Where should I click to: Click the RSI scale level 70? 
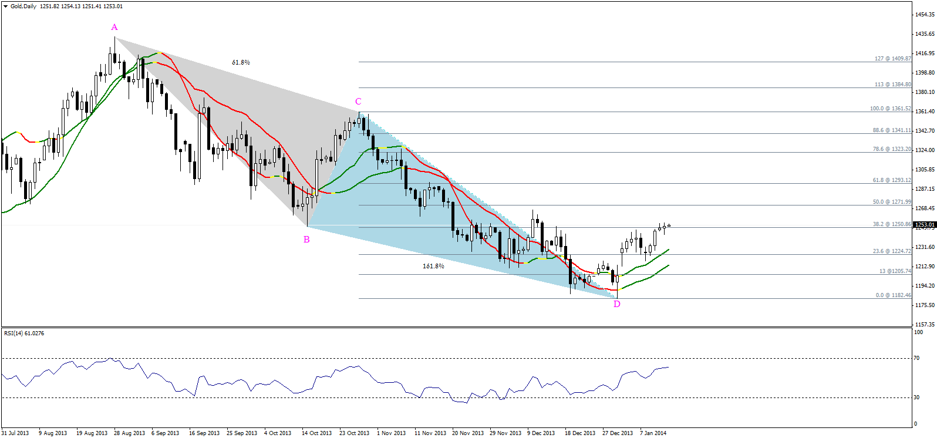(916, 358)
